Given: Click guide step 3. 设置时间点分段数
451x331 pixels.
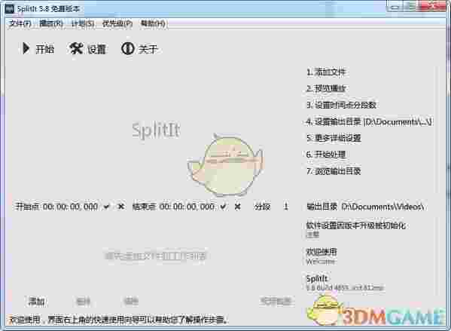Looking at the screenshot, I should [341, 105].
